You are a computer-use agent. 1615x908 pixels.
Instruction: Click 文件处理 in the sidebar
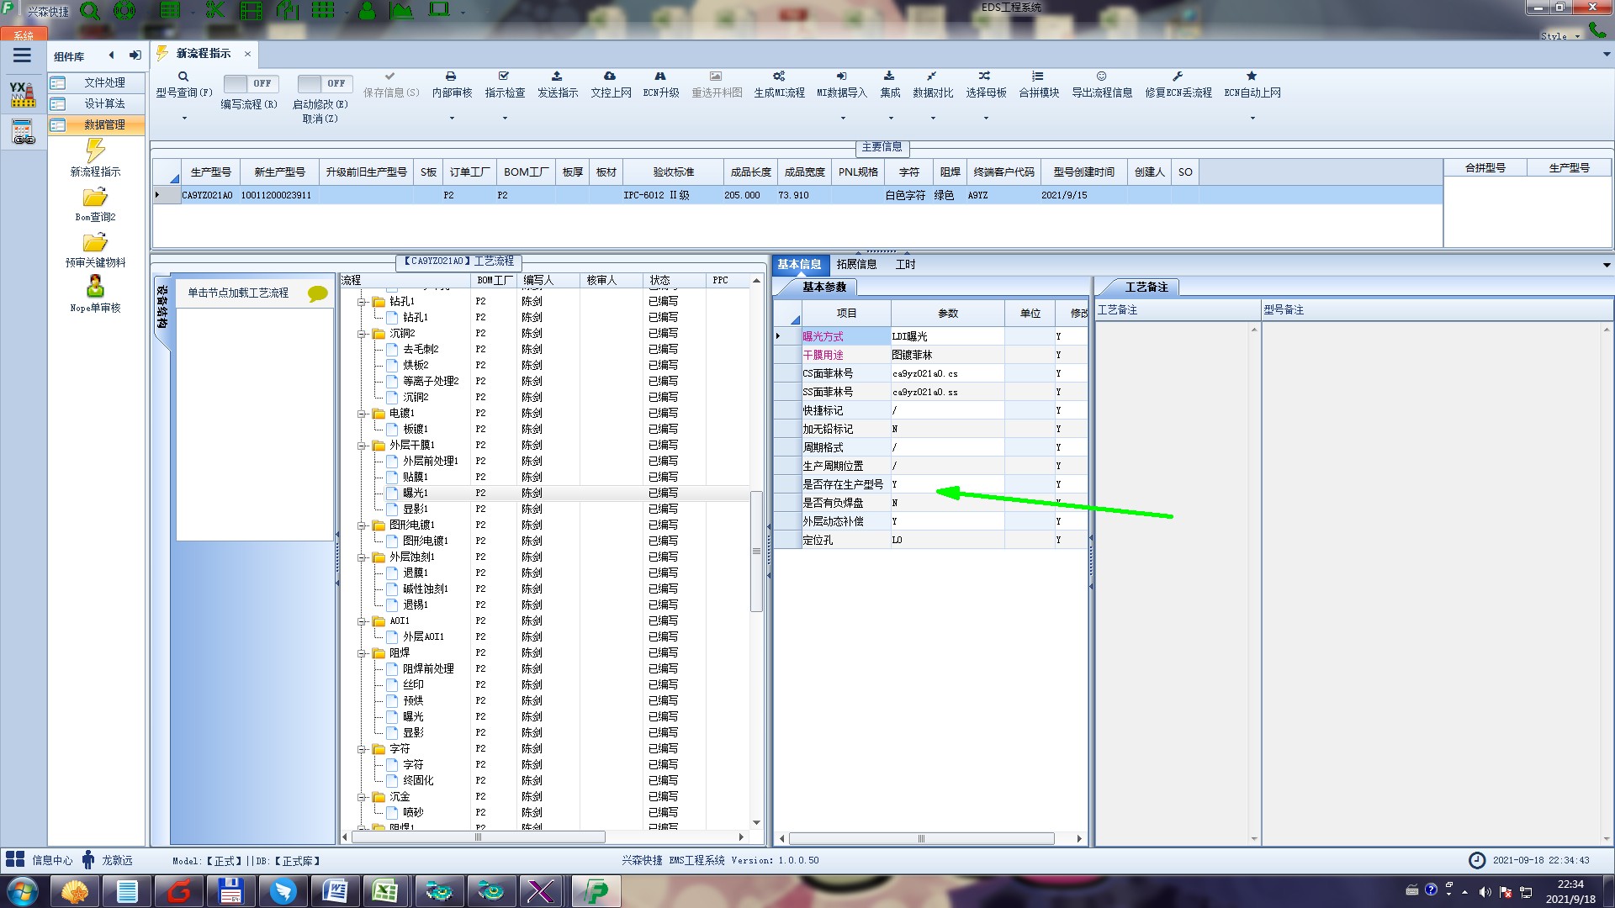[x=103, y=82]
